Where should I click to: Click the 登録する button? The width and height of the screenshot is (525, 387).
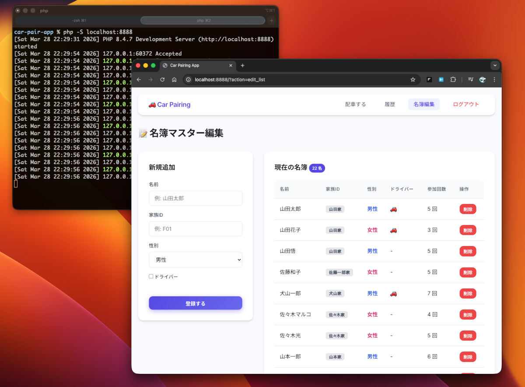tap(196, 303)
